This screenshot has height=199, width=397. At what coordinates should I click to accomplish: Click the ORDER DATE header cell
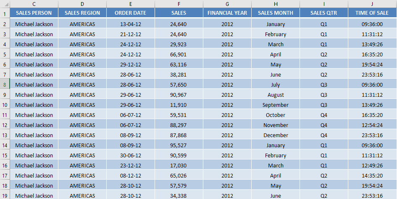130,13
